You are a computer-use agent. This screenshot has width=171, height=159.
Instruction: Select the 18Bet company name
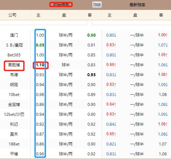14,144
